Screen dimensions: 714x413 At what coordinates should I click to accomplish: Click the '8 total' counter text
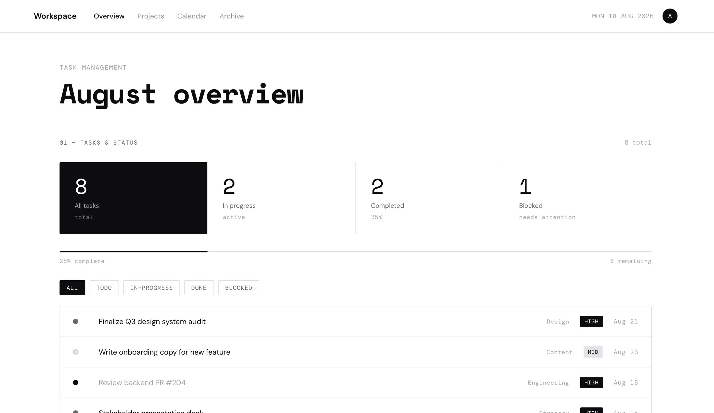coord(638,142)
